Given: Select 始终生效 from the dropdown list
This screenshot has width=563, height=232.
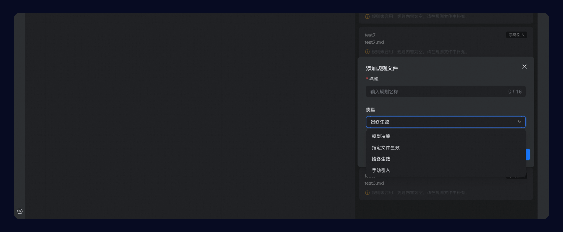Looking at the screenshot, I should [381, 159].
